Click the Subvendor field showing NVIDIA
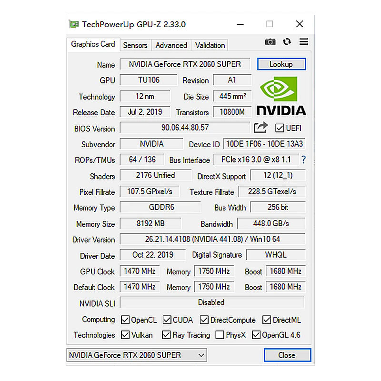 tap(151, 144)
